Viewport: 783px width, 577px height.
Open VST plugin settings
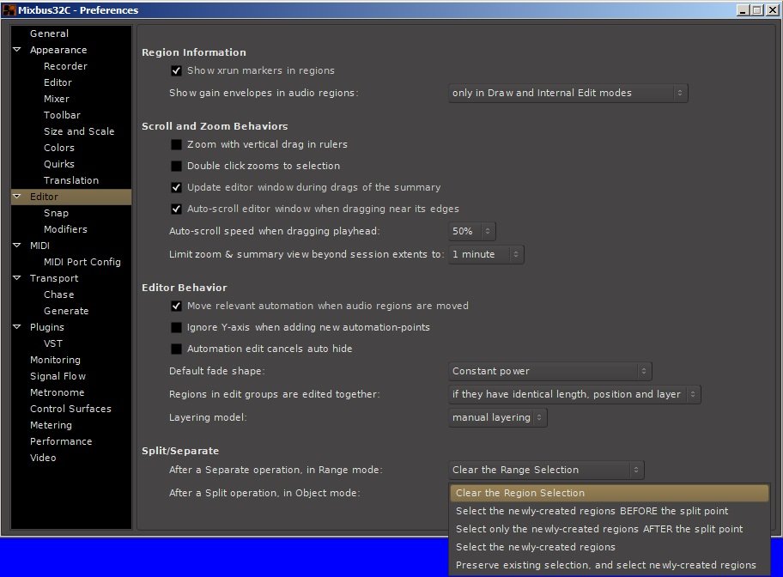point(53,343)
